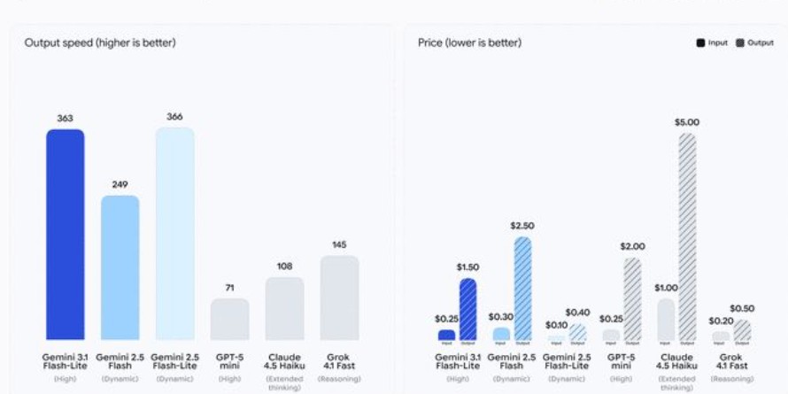Click the Gemini 2.5 Flash speed bar (249)

[120, 267]
